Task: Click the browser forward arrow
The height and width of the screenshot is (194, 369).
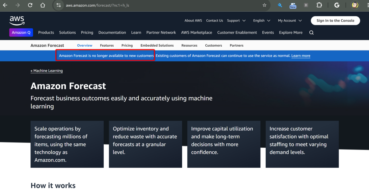Action: (18, 5)
